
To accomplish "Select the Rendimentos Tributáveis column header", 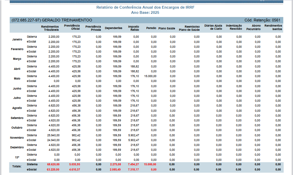I will point(50,28).
